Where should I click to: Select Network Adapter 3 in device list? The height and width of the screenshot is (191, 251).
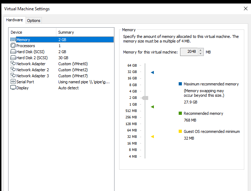click(x=33, y=76)
